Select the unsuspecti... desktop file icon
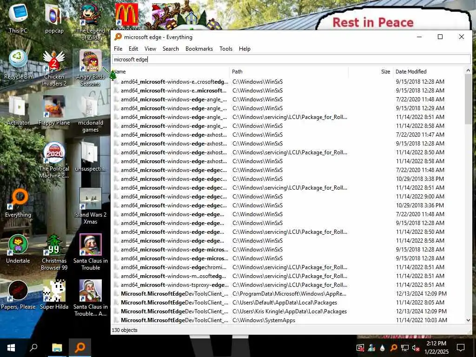The width and height of the screenshot is (476, 357). pos(91,157)
